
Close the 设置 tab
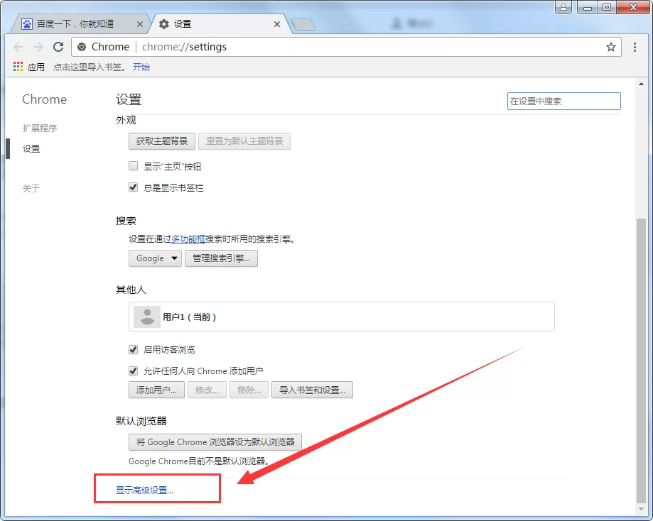[277, 24]
